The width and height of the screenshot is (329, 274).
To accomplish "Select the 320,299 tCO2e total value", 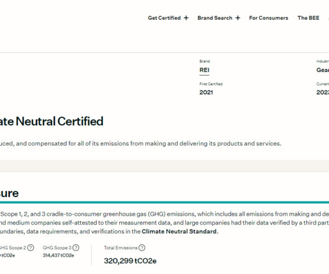I will click(130, 261).
